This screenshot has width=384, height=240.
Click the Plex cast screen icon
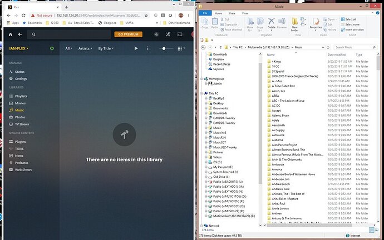[x=180, y=34]
